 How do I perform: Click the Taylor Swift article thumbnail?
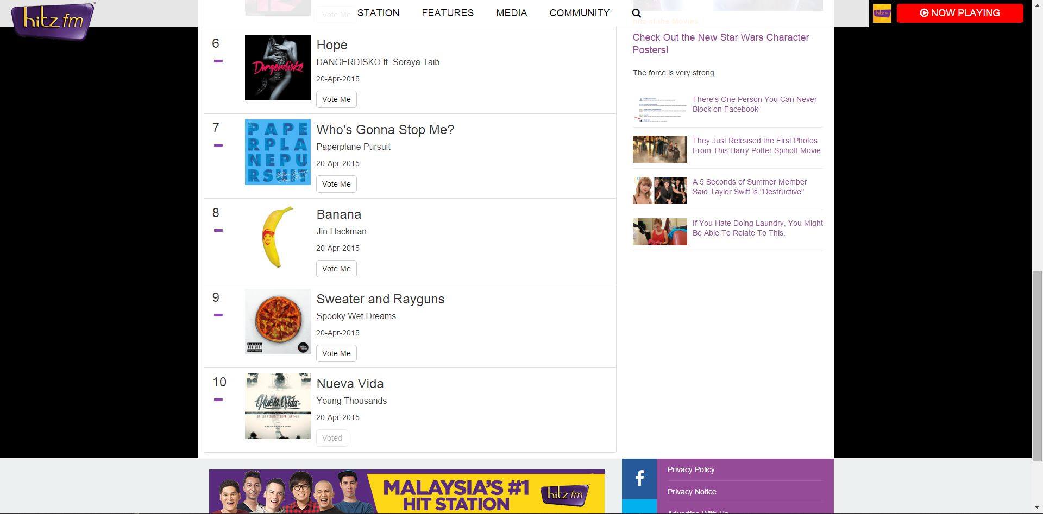[x=659, y=191]
